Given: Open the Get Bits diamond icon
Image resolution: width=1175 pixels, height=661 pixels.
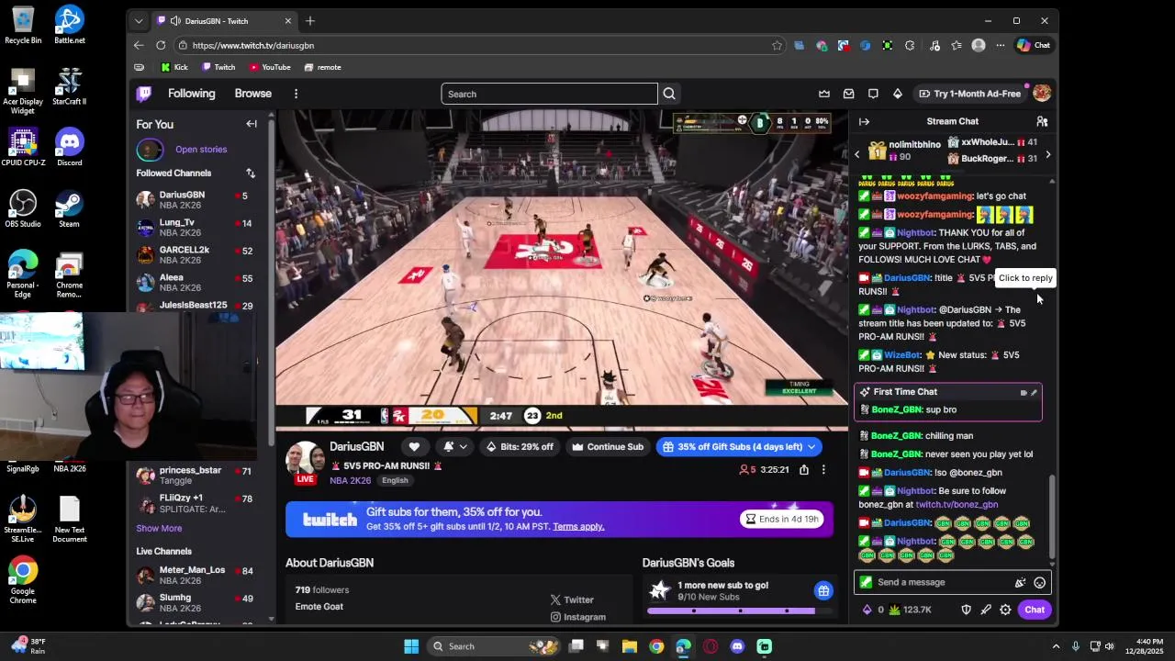Looking at the screenshot, I should point(897,94).
